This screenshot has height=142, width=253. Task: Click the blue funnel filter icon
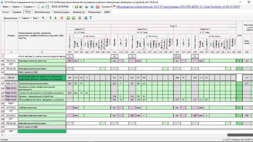click(x=91, y=18)
